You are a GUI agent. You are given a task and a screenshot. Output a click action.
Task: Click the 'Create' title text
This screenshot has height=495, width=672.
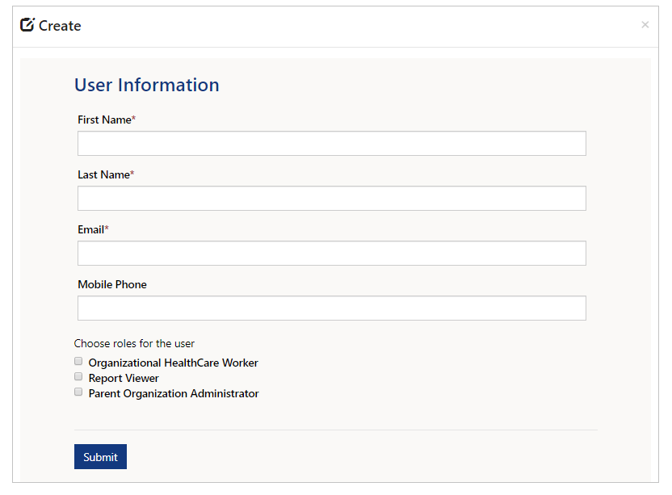tap(60, 26)
